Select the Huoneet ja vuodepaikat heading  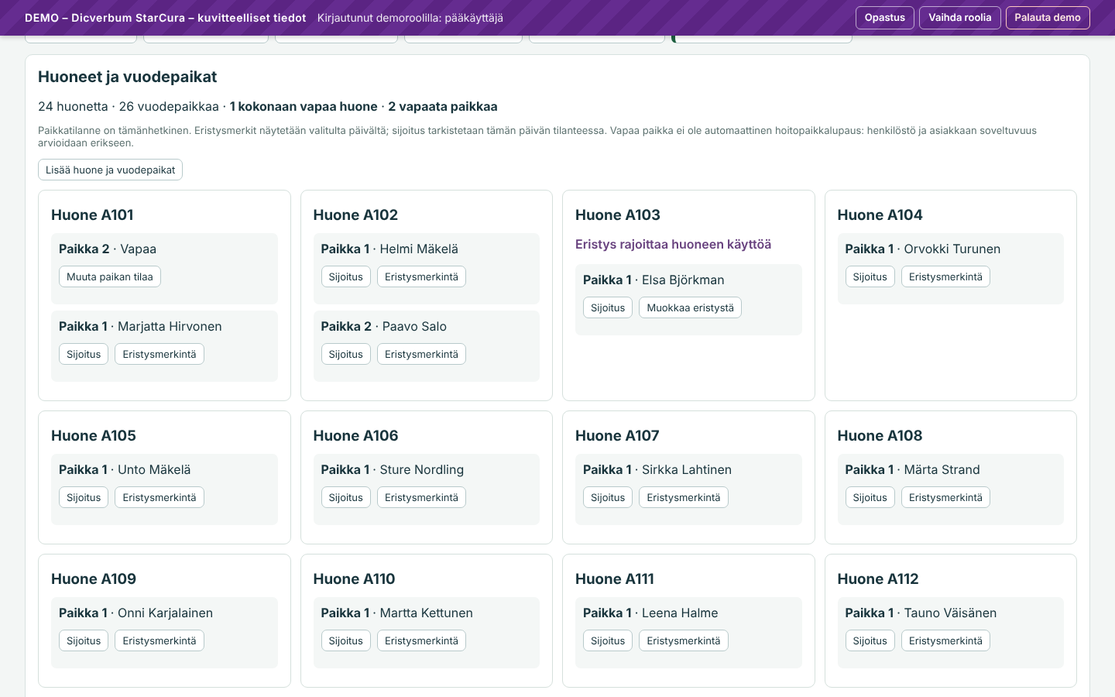coord(128,77)
